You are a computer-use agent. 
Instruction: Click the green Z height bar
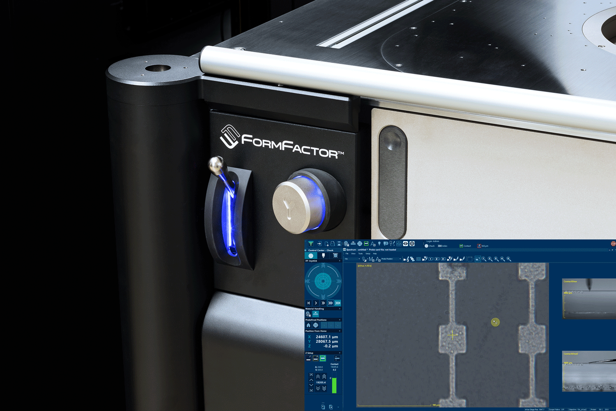(334, 385)
